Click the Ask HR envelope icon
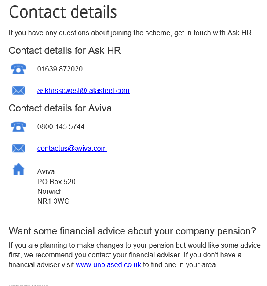Viewport: 267px width, 286px height. [x=18, y=91]
